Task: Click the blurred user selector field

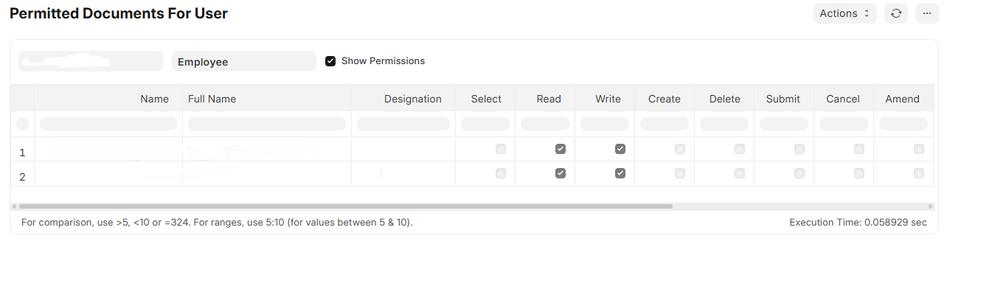Action: (91, 61)
